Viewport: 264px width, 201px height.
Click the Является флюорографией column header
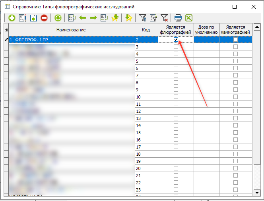176,30
